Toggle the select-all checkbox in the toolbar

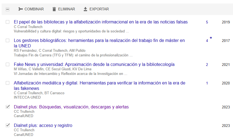click(x=8, y=9)
